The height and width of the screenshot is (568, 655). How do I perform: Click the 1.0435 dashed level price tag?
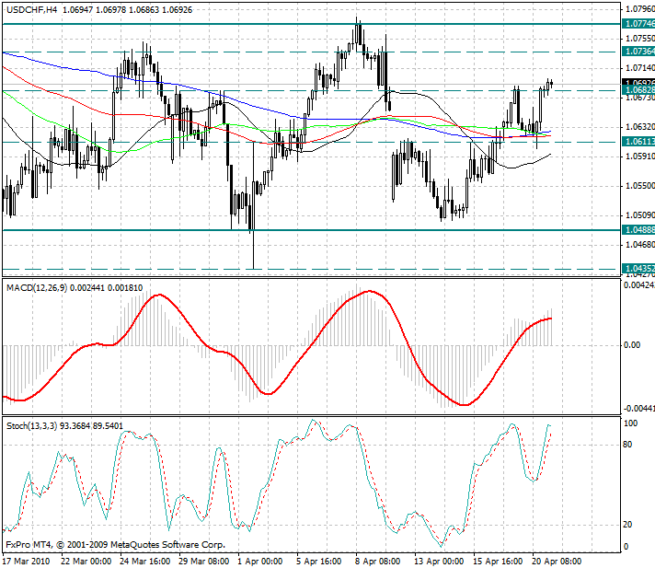(638, 269)
